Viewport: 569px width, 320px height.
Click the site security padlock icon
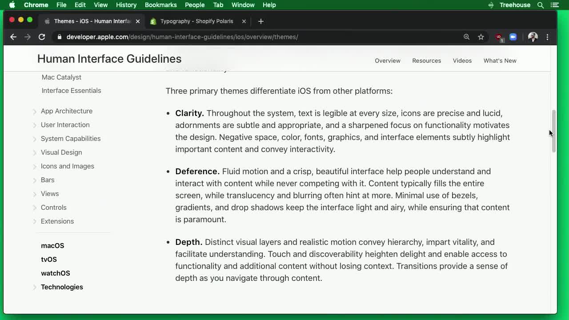[x=60, y=37]
